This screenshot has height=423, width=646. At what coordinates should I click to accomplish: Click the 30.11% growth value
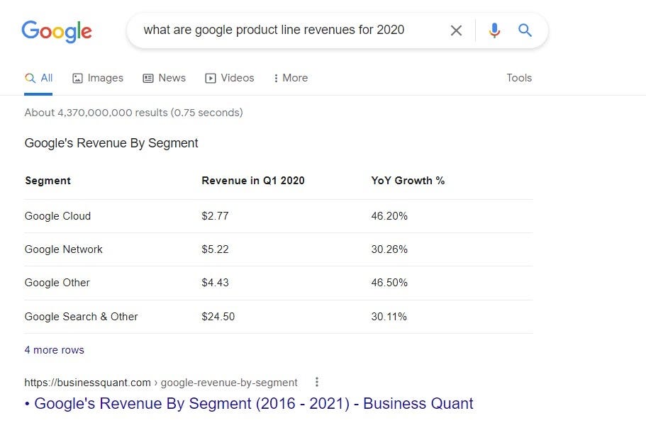(x=389, y=317)
